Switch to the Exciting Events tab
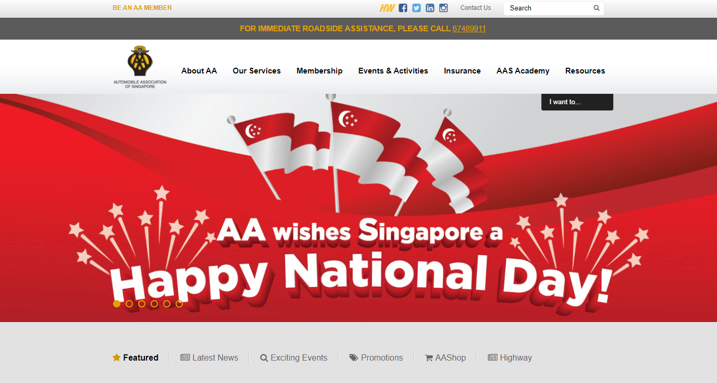 tap(294, 358)
